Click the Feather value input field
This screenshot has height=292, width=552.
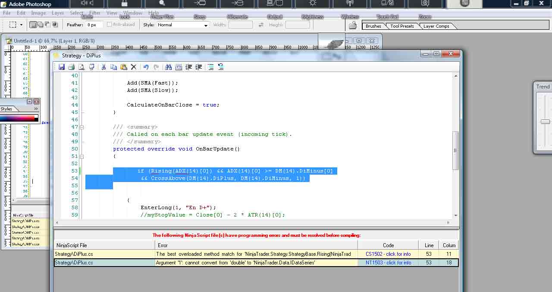94,25
